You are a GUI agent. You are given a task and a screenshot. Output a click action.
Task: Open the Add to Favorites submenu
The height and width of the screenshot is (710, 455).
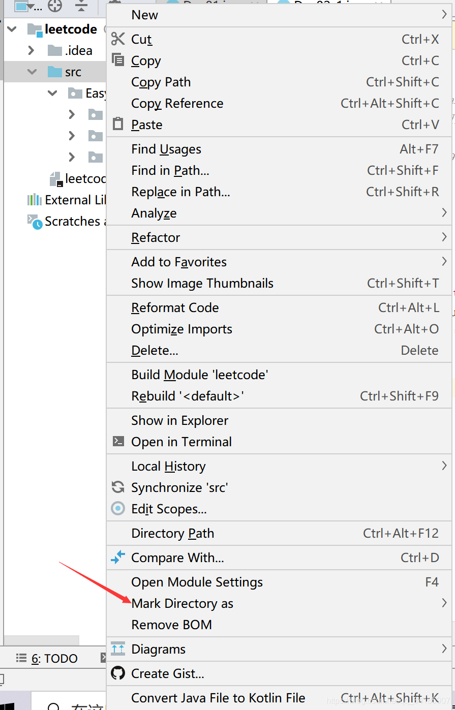279,262
